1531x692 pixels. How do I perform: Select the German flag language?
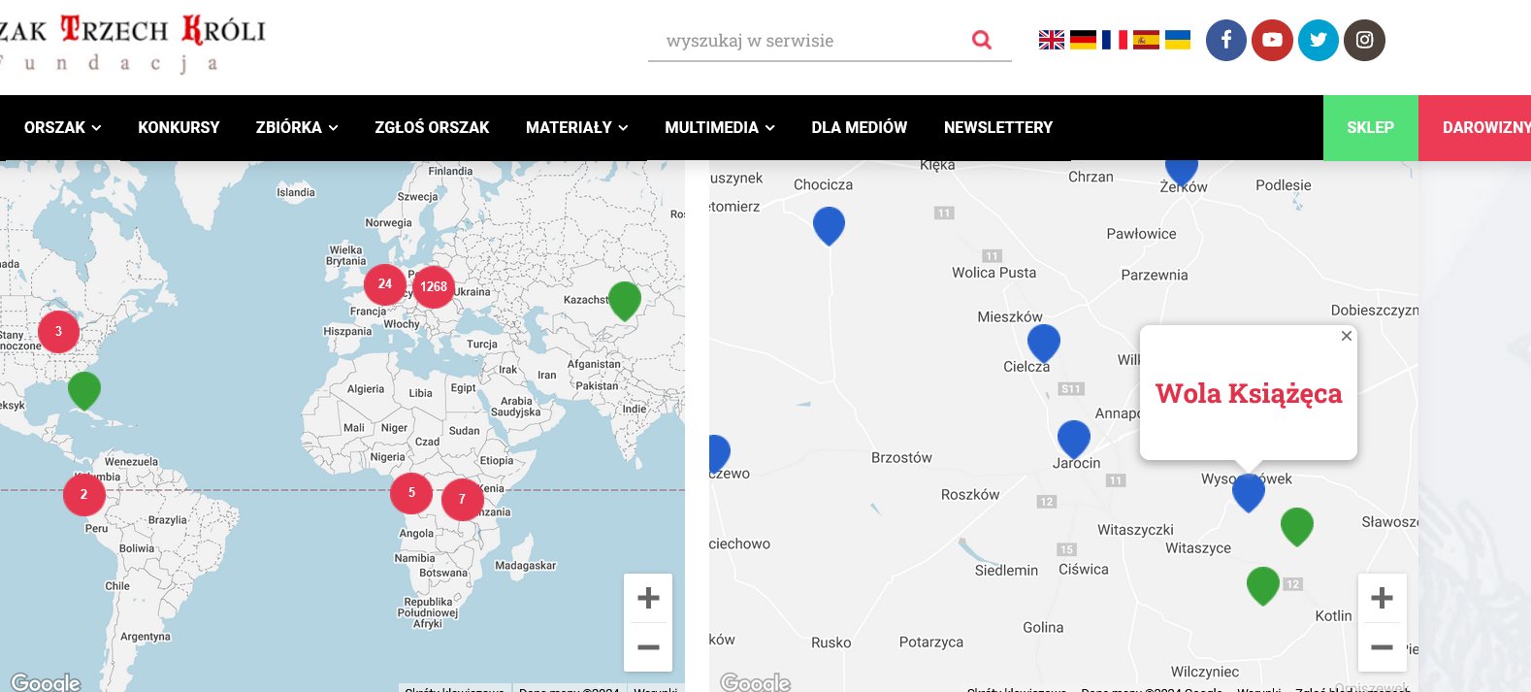click(1083, 40)
